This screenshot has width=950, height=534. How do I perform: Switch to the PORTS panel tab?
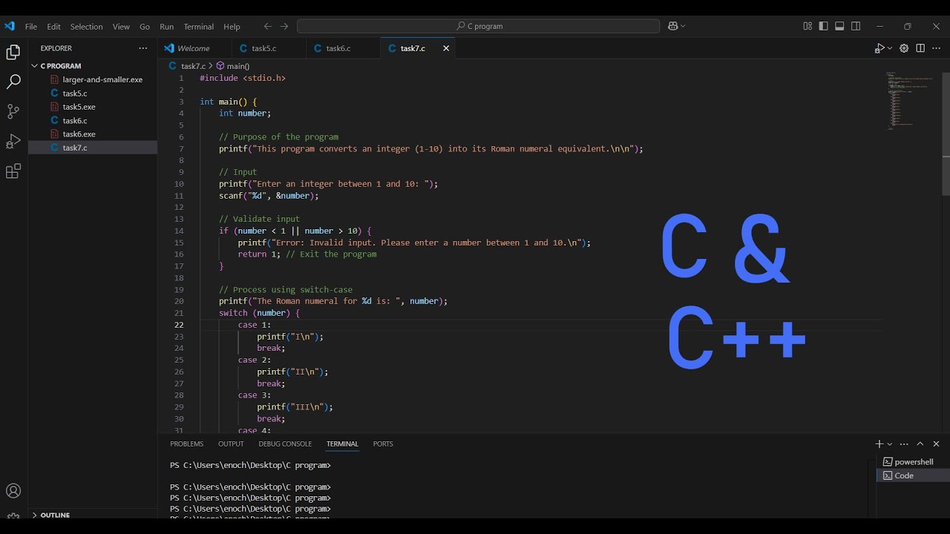383,444
